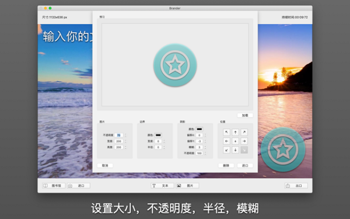Adjust the image 不透明度 opacity stepper
The image size is (350, 219).
coord(125,135)
